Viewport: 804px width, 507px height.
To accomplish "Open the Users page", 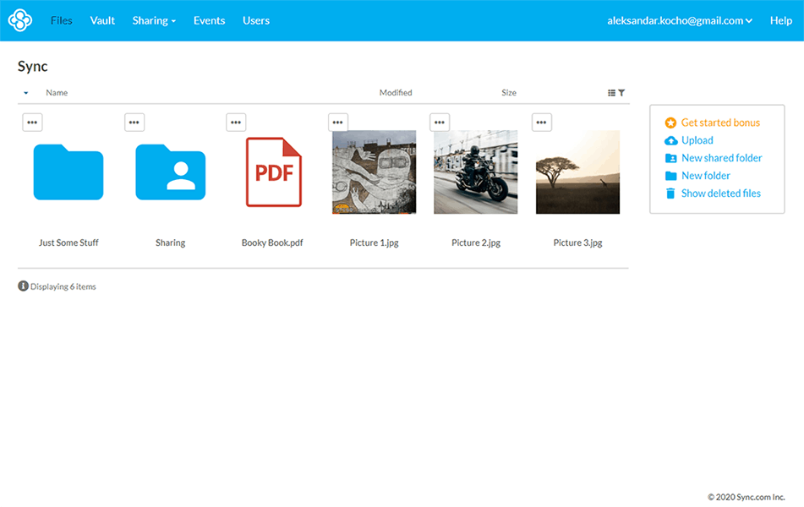I will pyautogui.click(x=256, y=20).
